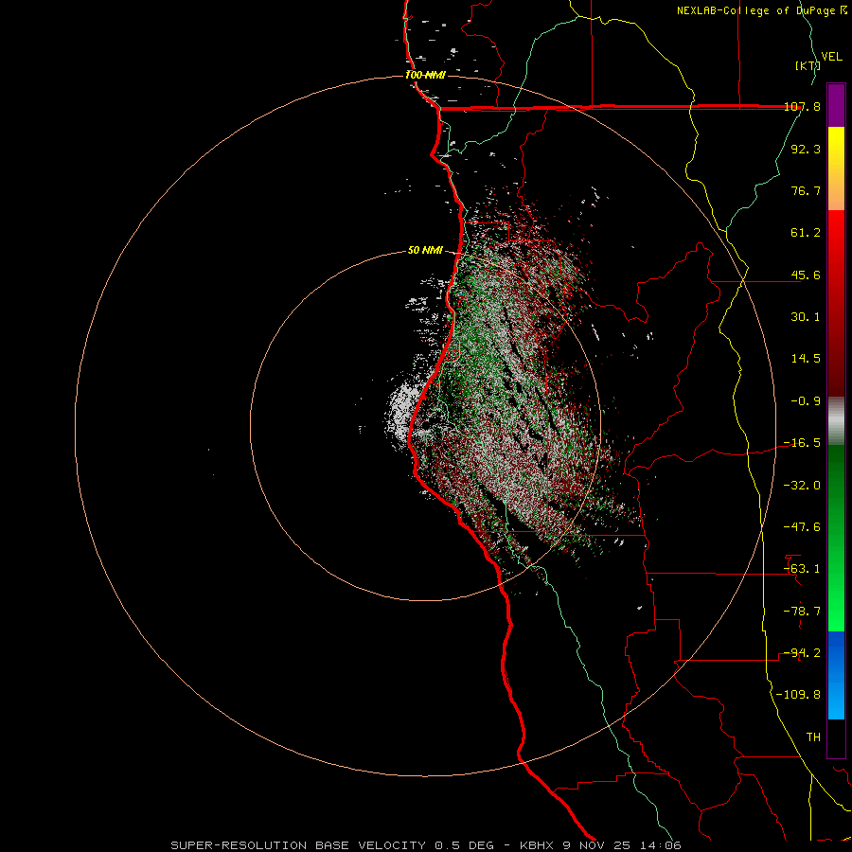852x852 pixels.
Task: Select the blue segment of the color bar
Action: (x=836, y=675)
